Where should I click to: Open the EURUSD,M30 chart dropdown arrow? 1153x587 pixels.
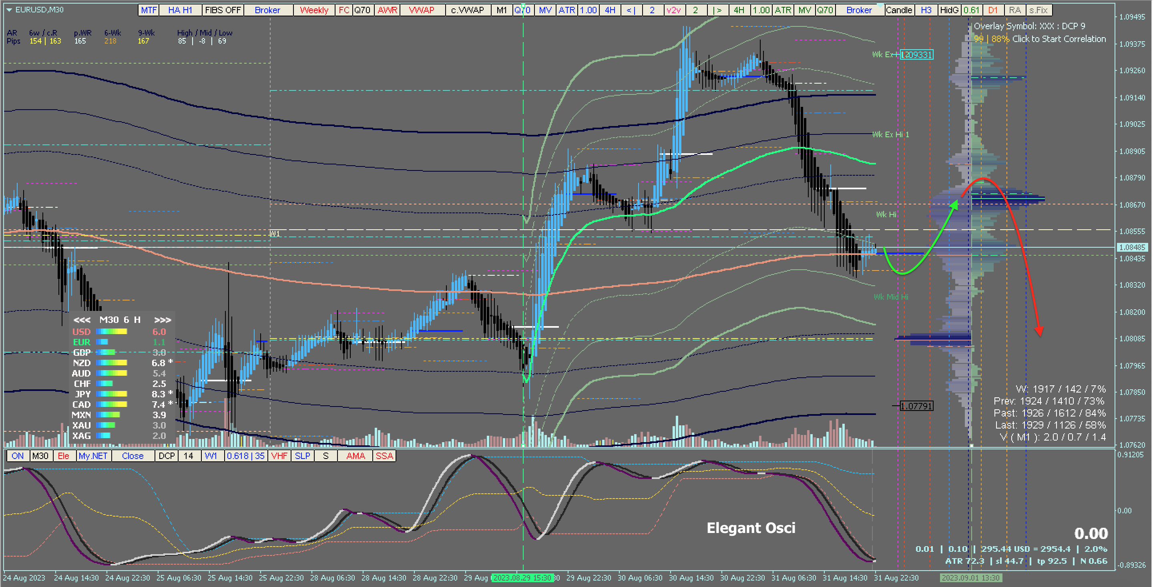[9, 9]
